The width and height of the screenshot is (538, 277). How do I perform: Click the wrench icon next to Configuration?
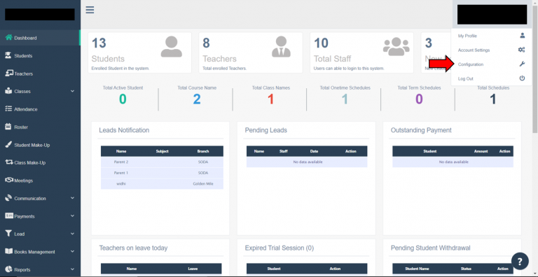[x=522, y=64]
